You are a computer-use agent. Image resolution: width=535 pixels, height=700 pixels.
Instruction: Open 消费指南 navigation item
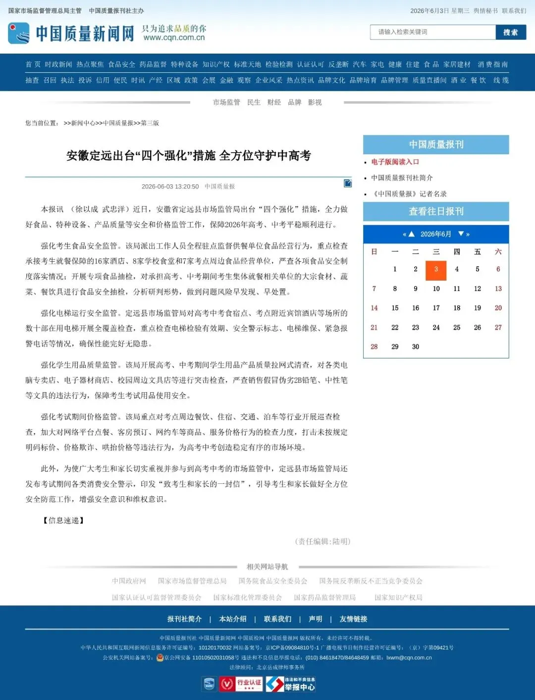coord(493,64)
